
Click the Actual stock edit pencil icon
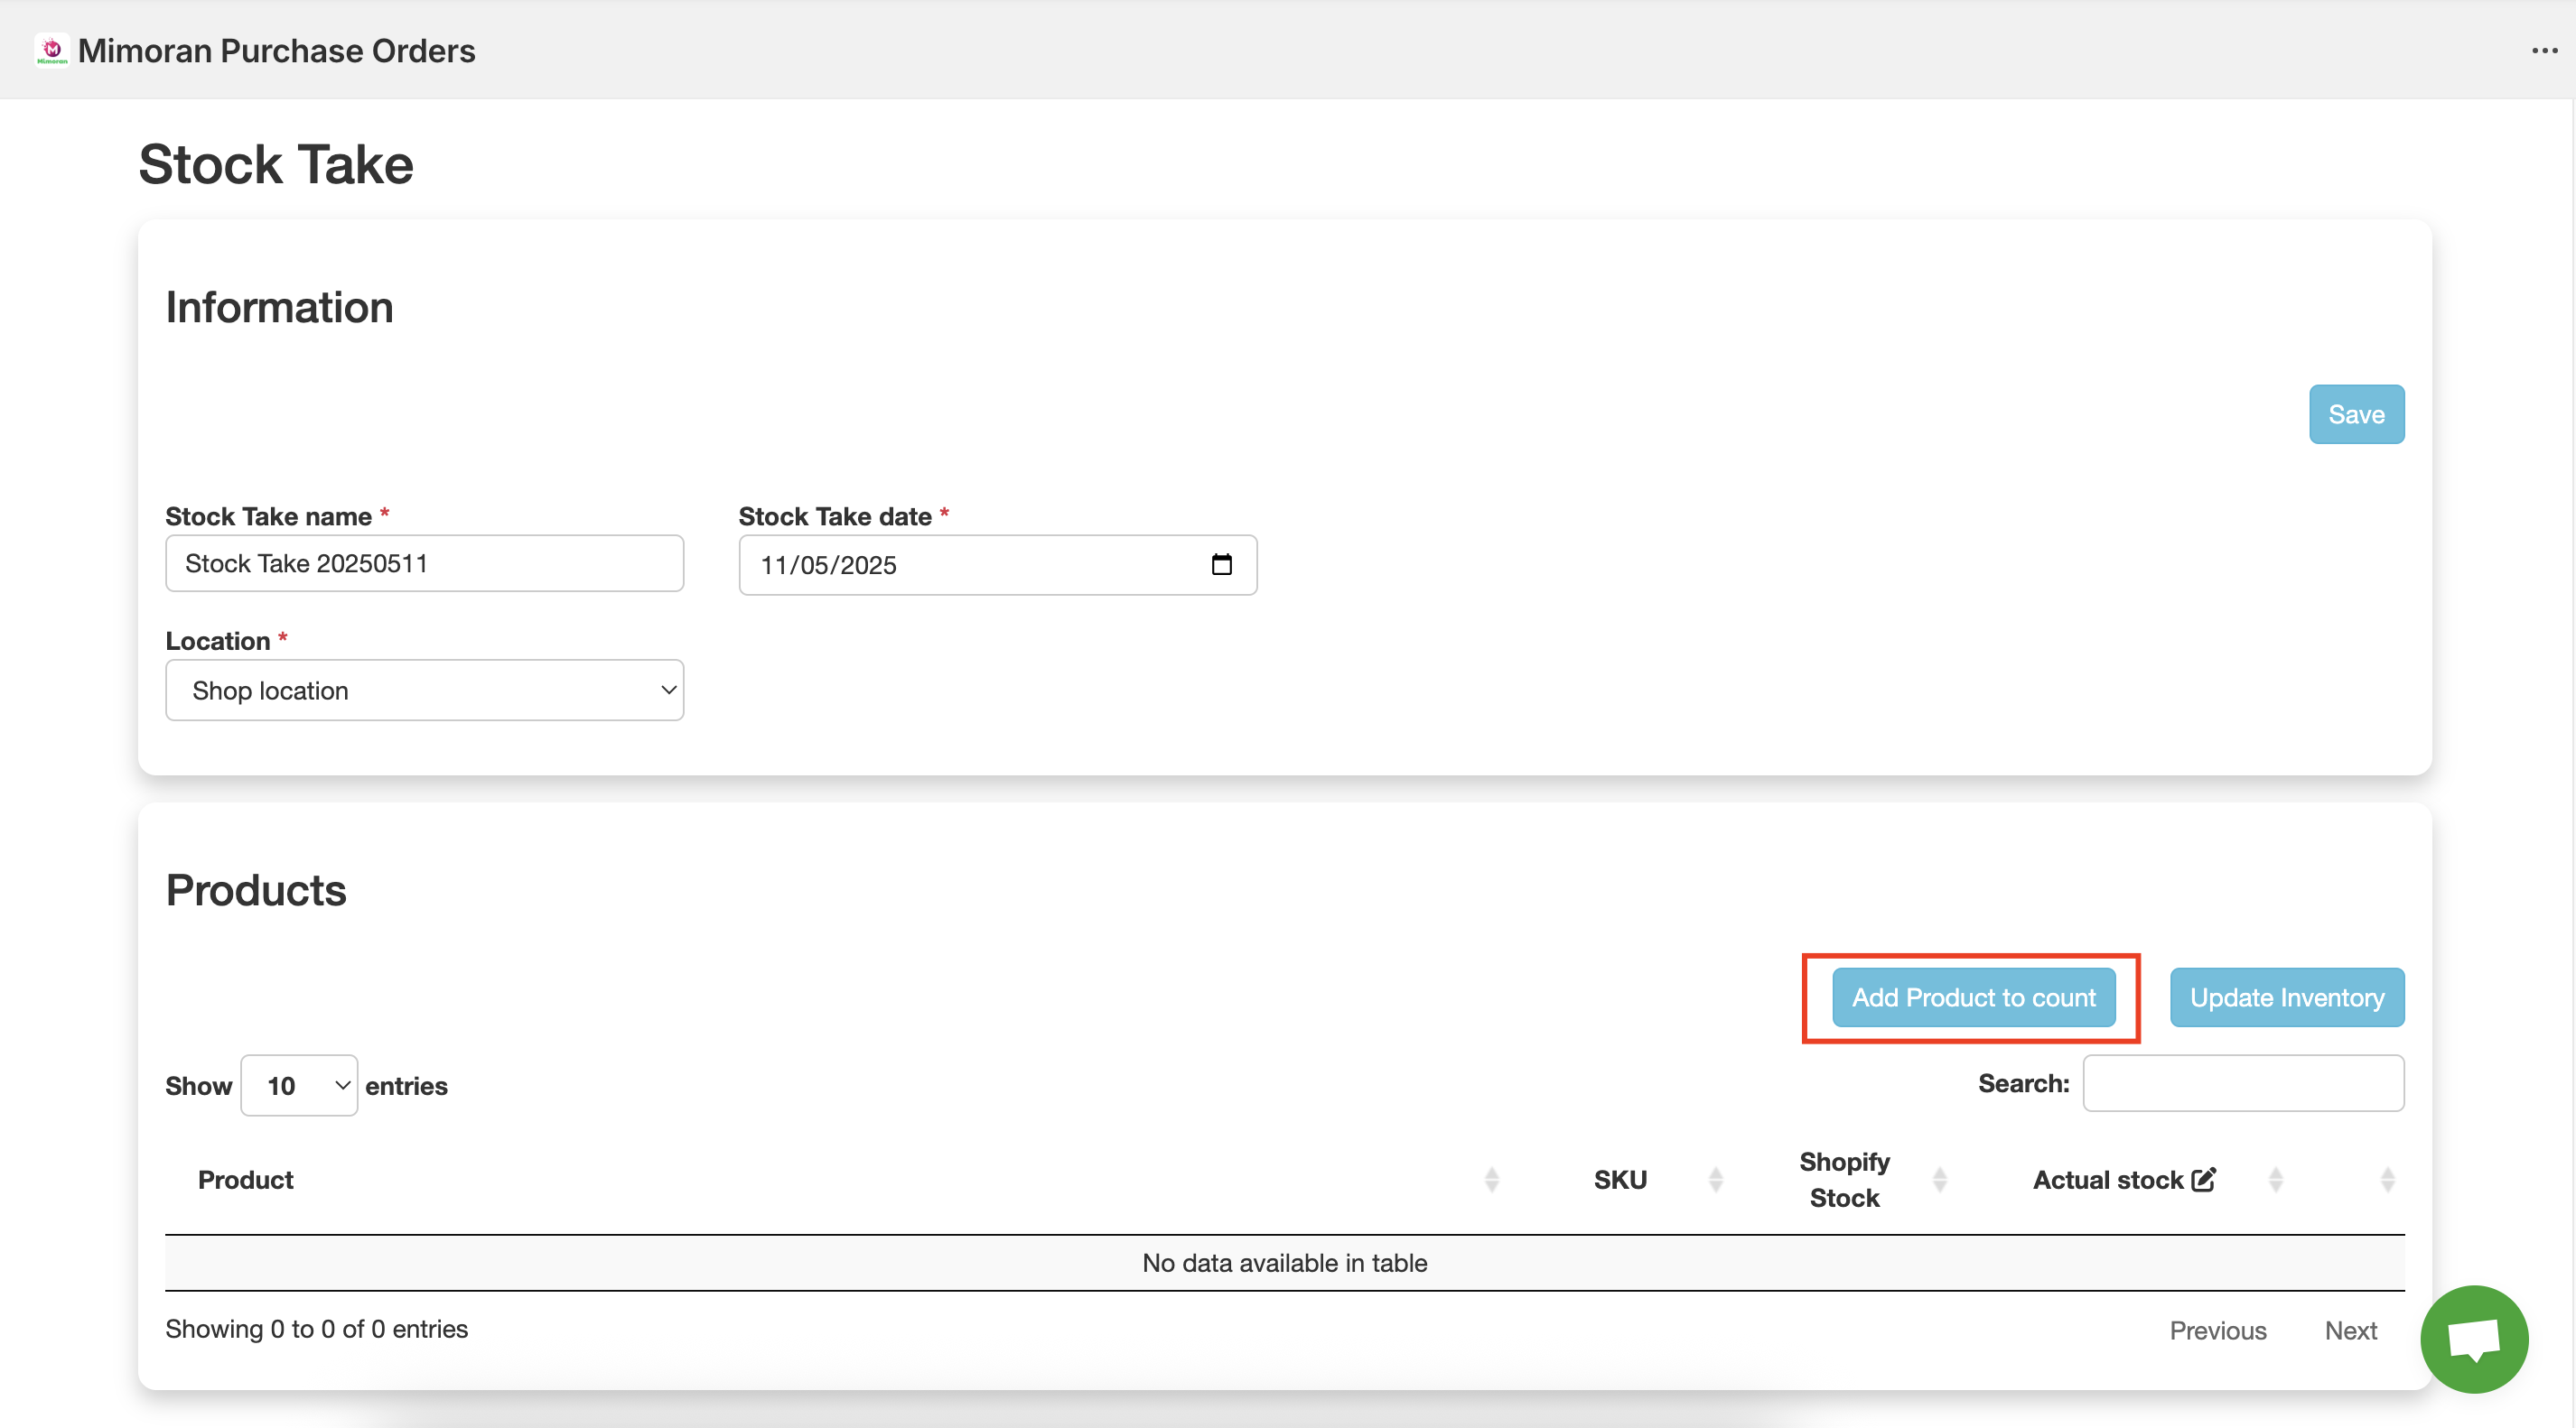(2203, 1180)
